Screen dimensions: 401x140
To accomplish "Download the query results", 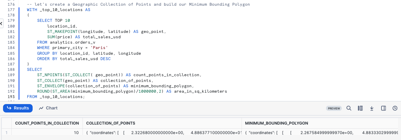I will 372,108.
